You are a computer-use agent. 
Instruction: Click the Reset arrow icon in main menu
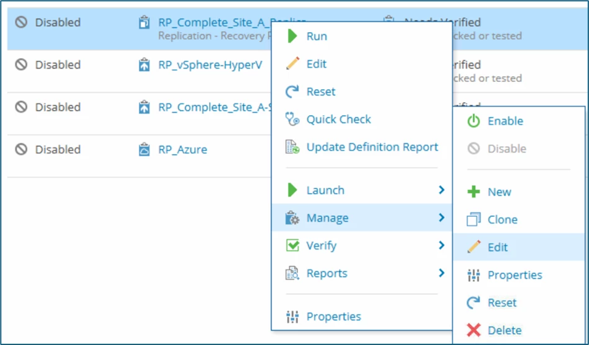point(292,92)
